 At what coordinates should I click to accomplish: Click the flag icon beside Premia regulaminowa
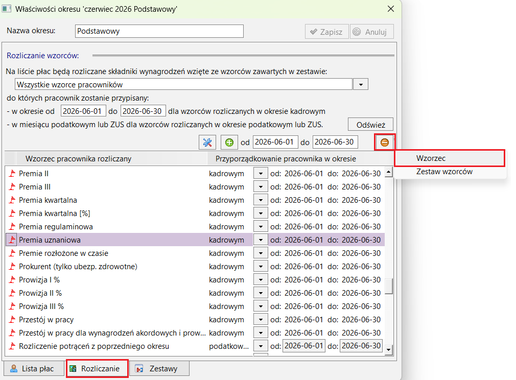click(x=12, y=226)
